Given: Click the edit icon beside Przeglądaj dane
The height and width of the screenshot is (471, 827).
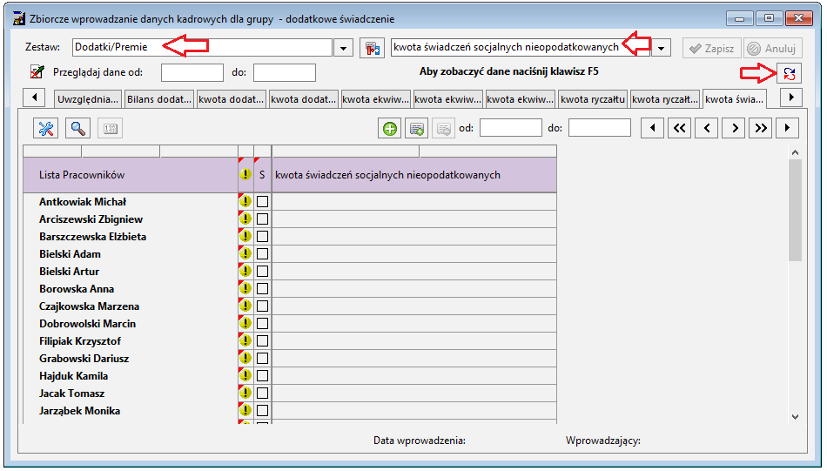Looking at the screenshot, I should pyautogui.click(x=37, y=71).
